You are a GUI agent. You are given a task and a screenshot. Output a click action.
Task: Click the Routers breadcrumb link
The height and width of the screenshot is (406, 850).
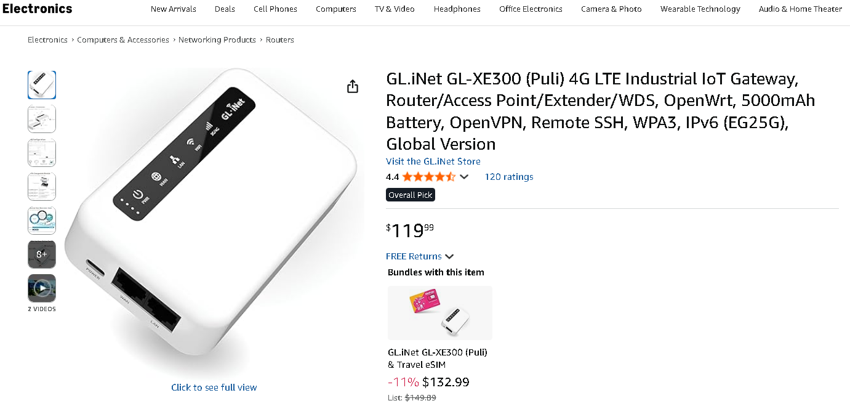[x=280, y=40]
